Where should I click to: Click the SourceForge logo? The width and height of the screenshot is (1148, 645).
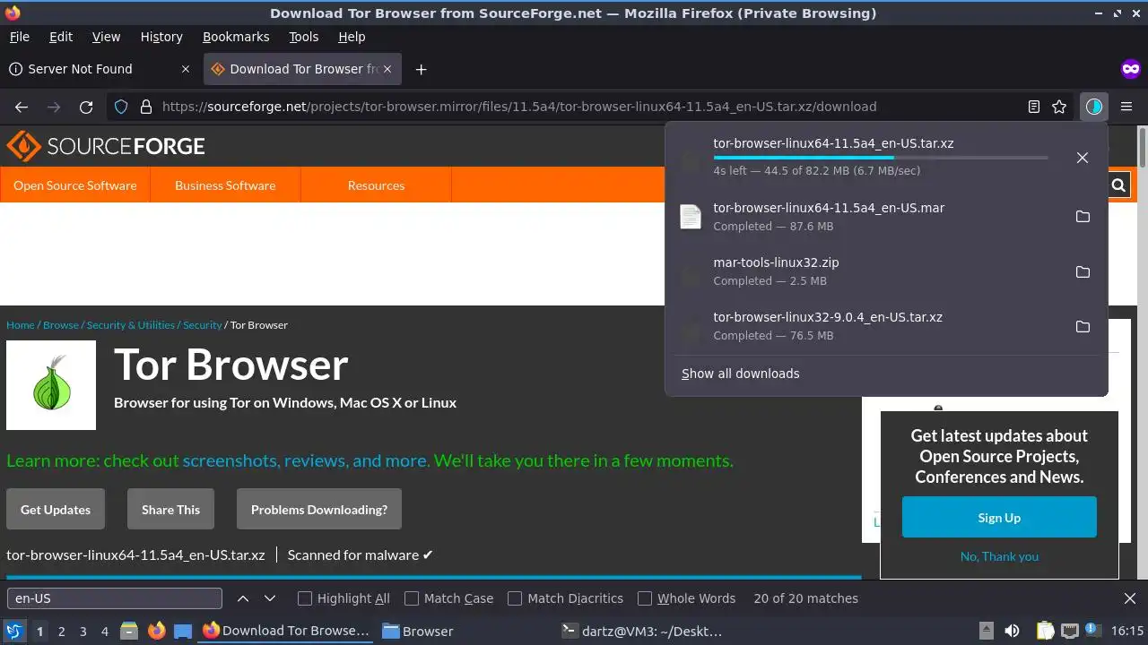click(x=106, y=146)
